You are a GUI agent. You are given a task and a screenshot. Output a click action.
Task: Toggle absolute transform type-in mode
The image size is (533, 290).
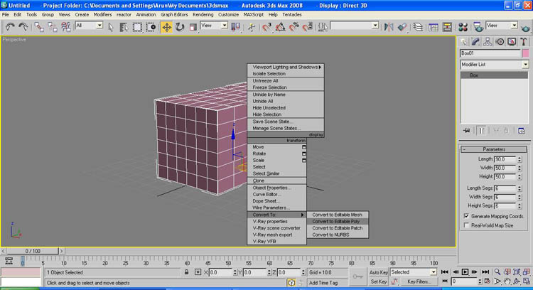198,272
